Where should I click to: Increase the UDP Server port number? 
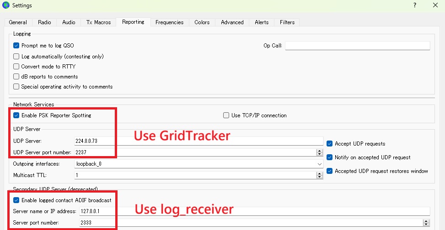[319, 151]
